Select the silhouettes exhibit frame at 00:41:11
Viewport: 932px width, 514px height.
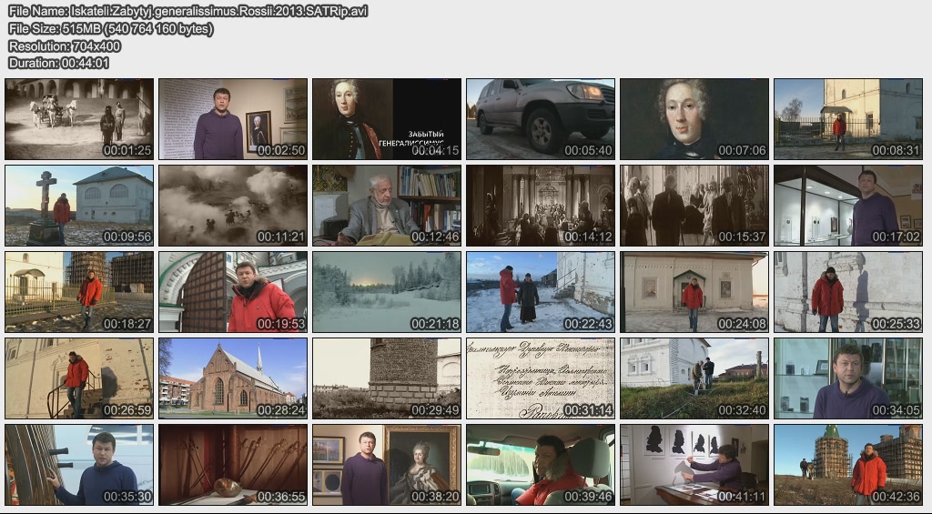pos(694,465)
